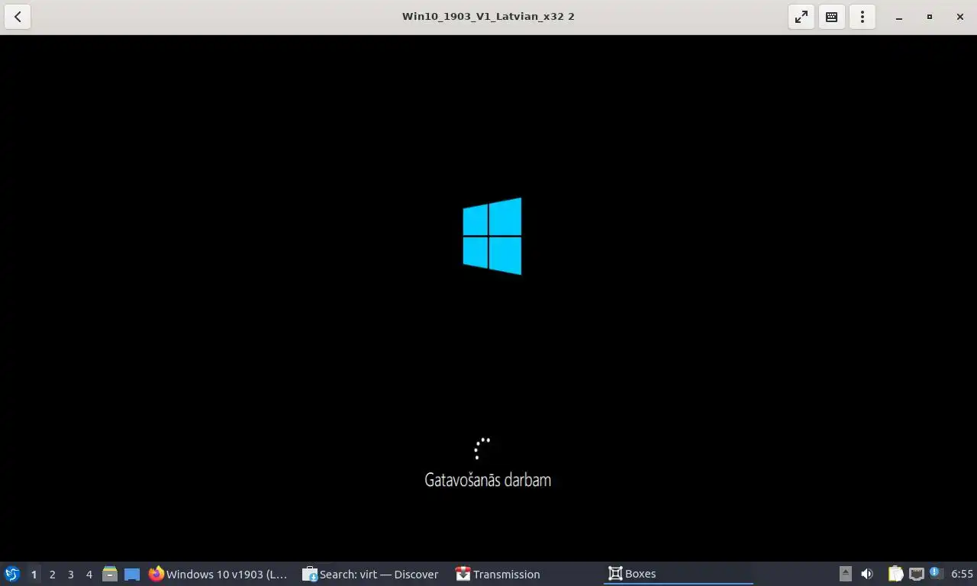Click the Gatavošanās darbam text
977x586 pixels.
488,480
